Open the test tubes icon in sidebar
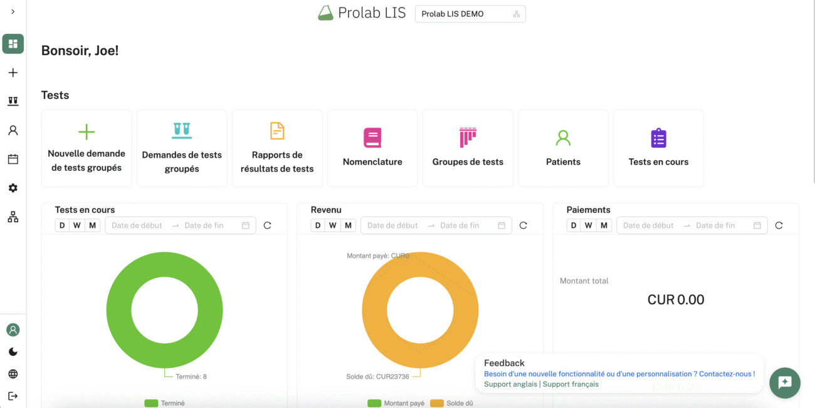815x408 pixels. (x=13, y=101)
